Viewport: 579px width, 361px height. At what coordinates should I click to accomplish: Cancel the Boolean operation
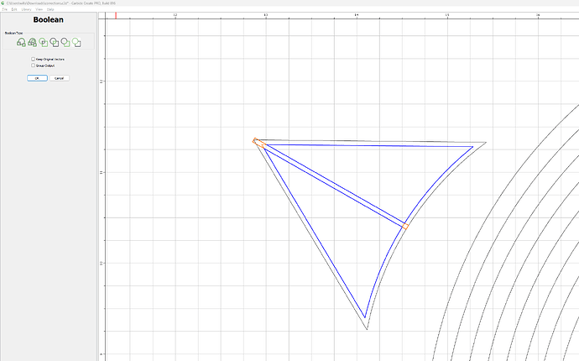tap(59, 78)
